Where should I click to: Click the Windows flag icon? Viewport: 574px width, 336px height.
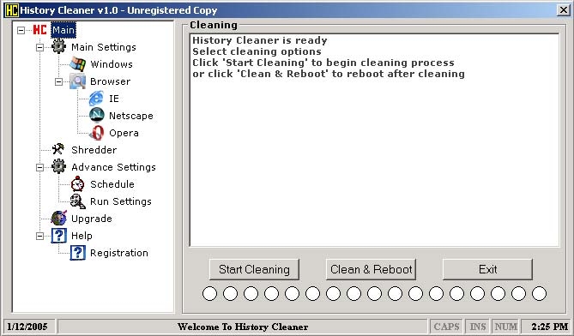point(77,64)
